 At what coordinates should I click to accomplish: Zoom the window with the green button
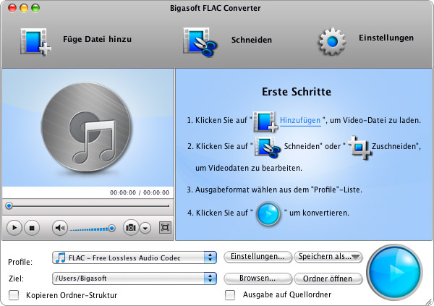click(35, 8)
